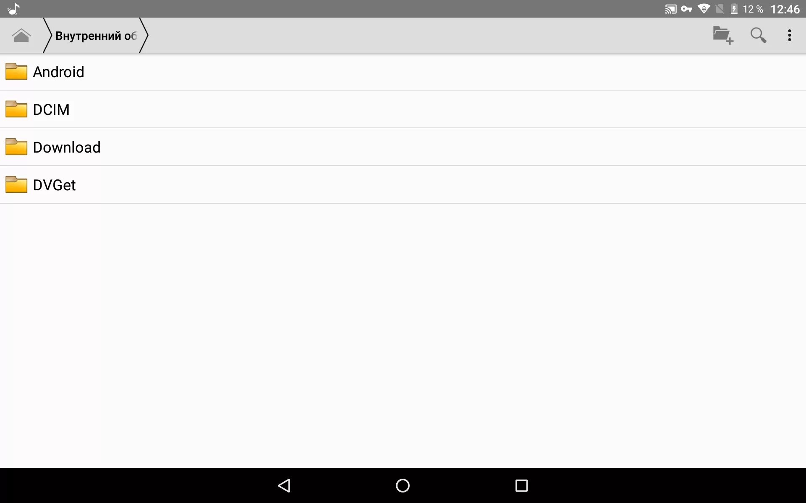Click the home navigation icon

coord(21,35)
